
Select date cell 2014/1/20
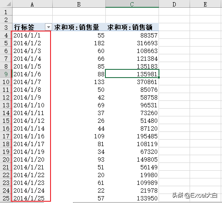[x=32, y=159]
